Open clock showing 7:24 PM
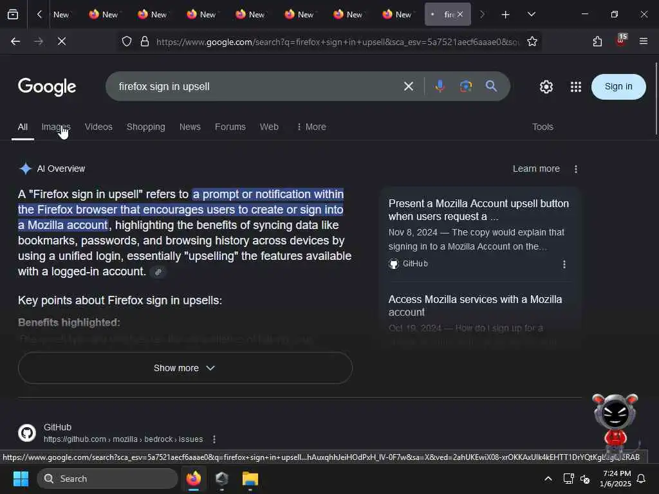The image size is (659, 494). click(x=615, y=479)
